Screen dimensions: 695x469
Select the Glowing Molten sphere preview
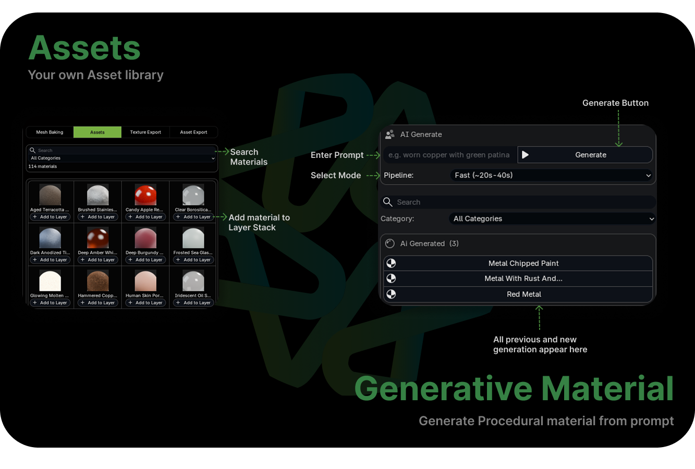click(50, 281)
